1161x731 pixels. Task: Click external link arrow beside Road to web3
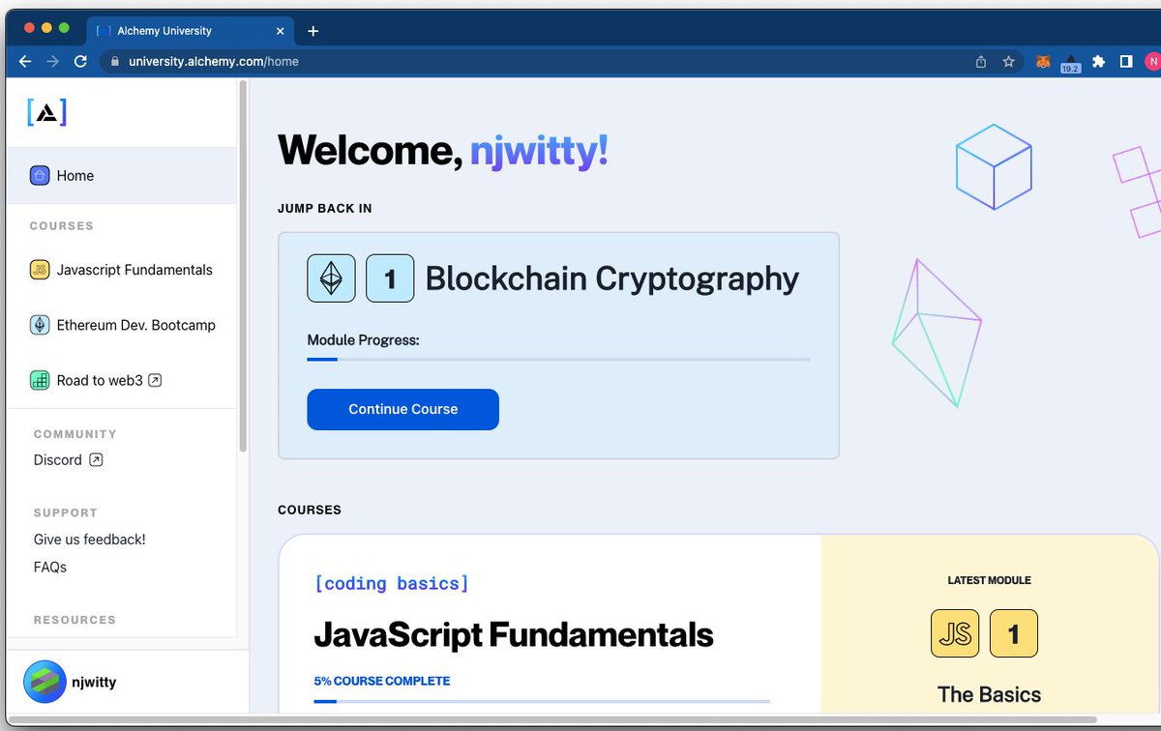pos(155,380)
